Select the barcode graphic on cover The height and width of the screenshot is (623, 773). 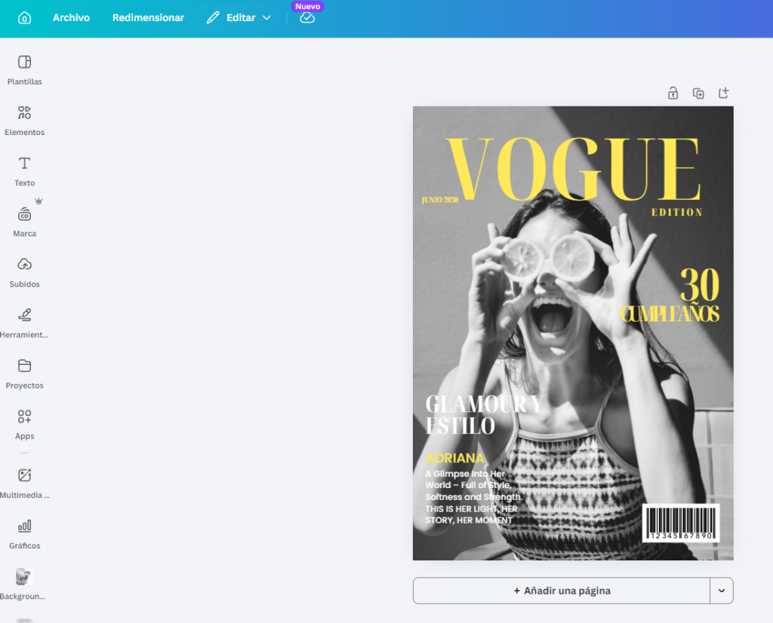pyautogui.click(x=681, y=523)
